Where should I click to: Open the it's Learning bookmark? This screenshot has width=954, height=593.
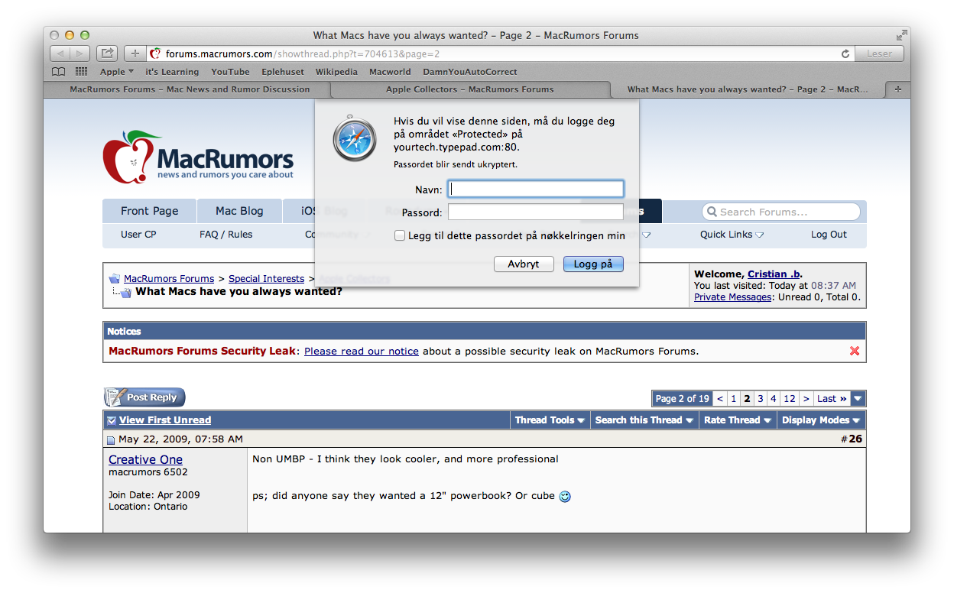tap(172, 72)
